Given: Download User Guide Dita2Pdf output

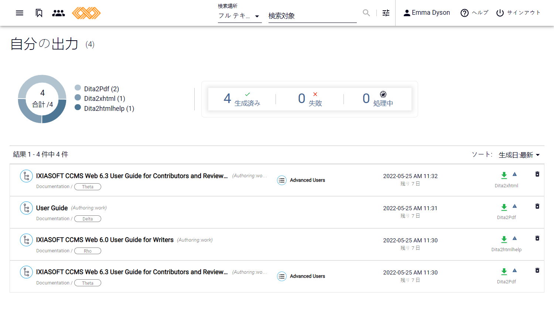Looking at the screenshot, I should point(504,207).
